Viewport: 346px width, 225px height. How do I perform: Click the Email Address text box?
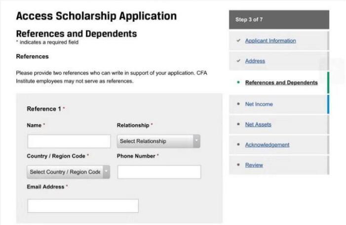tap(83, 206)
